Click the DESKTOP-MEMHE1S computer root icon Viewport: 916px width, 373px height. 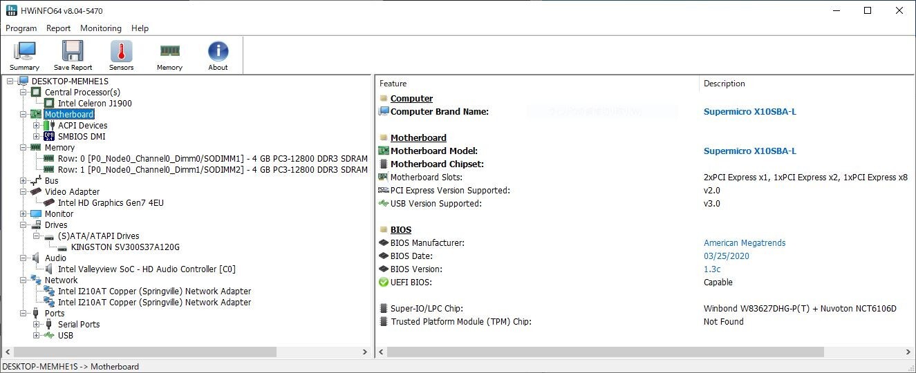pos(24,81)
